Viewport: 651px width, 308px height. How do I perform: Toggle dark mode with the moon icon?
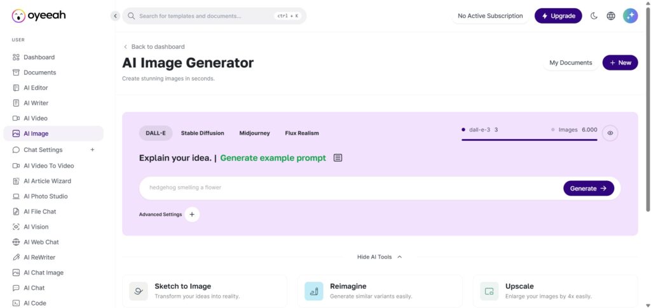(x=594, y=16)
